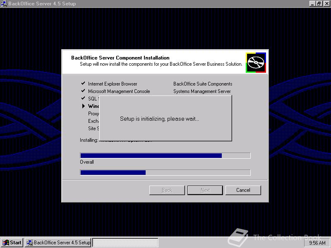Click the component installation progress bar
Screen dimensions: 331x248
pos(165,155)
